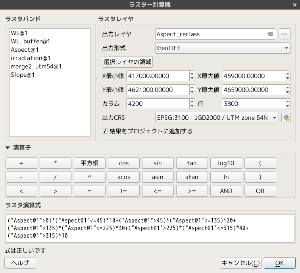Increase the X最小値 value with up arrow
The height and width of the screenshot is (273, 300).
coord(192,73)
